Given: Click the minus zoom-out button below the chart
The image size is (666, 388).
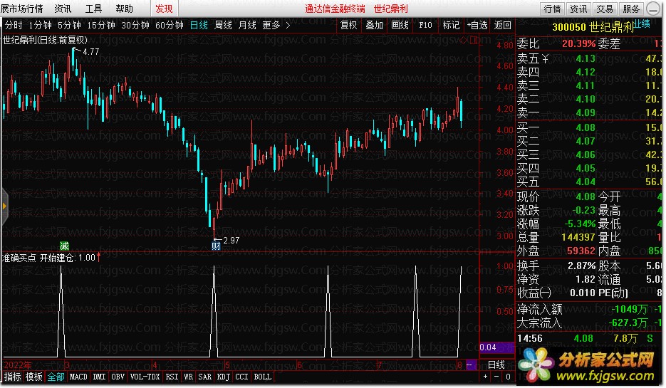Looking at the screenshot, I should coord(496,377).
